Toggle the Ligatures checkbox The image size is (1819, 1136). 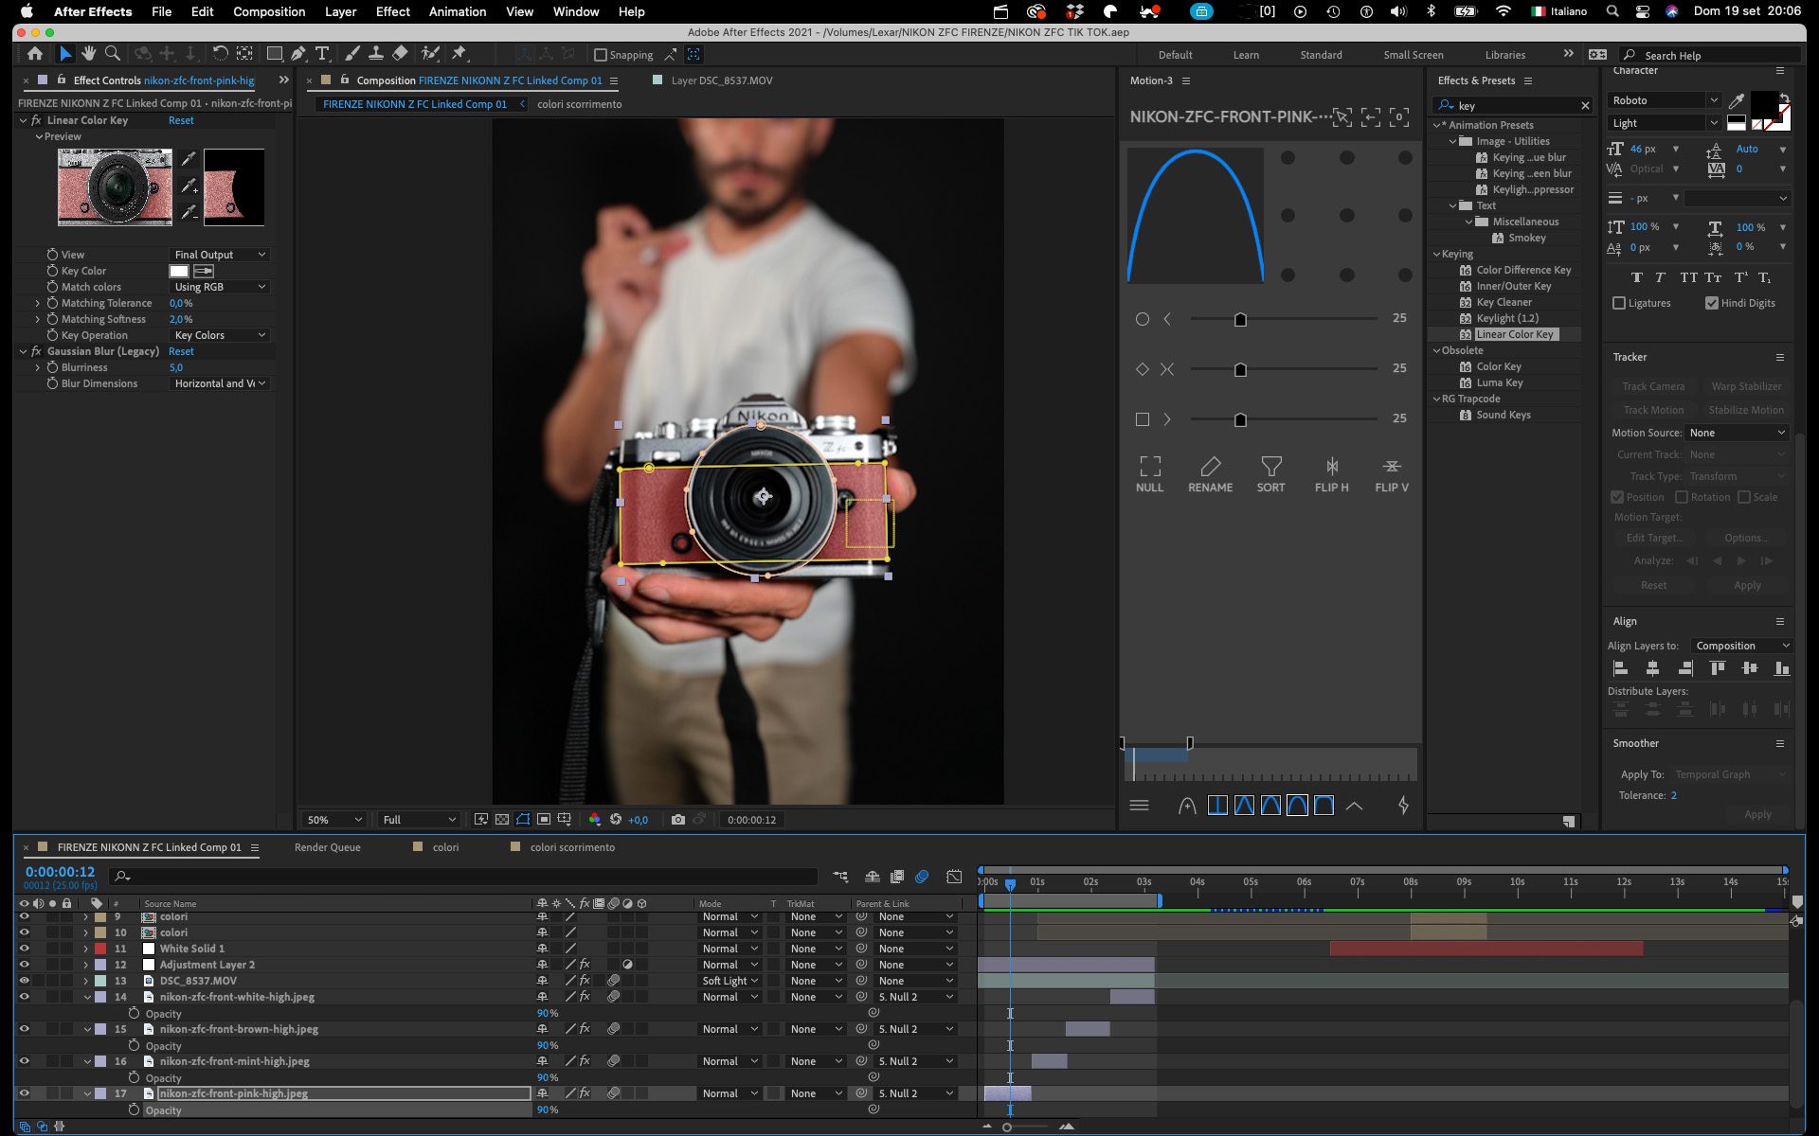click(1619, 303)
